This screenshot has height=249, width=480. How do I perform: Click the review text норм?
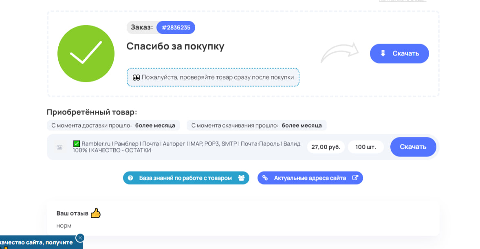click(64, 226)
